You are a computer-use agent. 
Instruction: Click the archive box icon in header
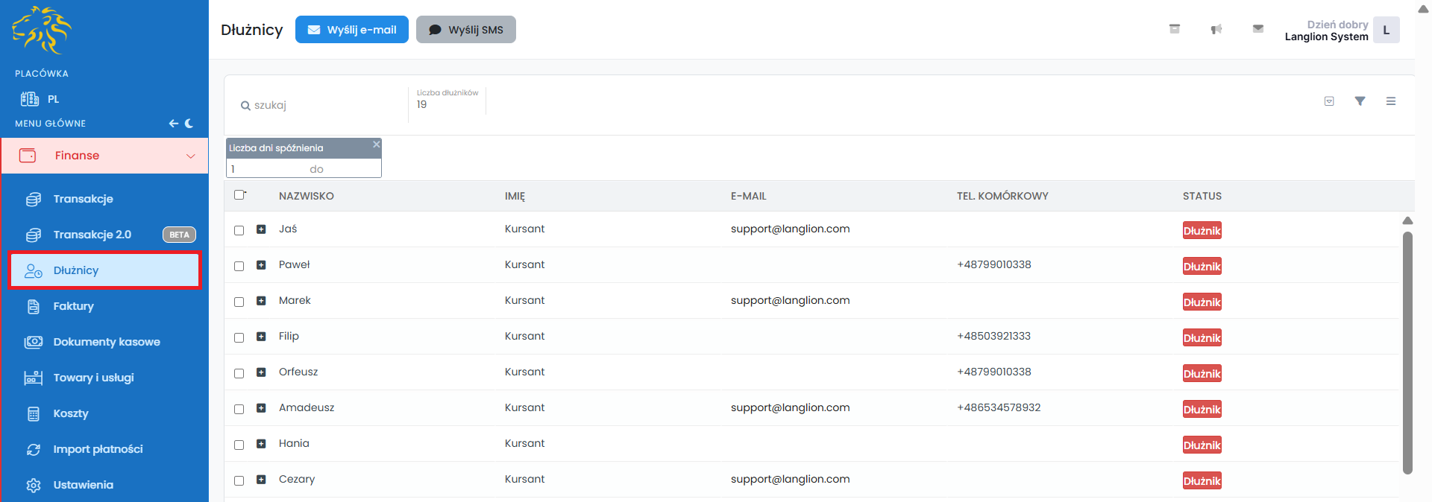click(1175, 29)
